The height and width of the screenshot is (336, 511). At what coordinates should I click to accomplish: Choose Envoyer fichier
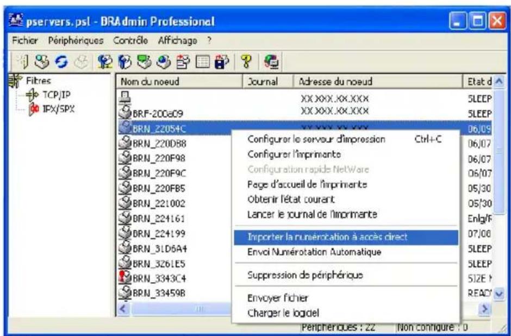click(x=346, y=297)
